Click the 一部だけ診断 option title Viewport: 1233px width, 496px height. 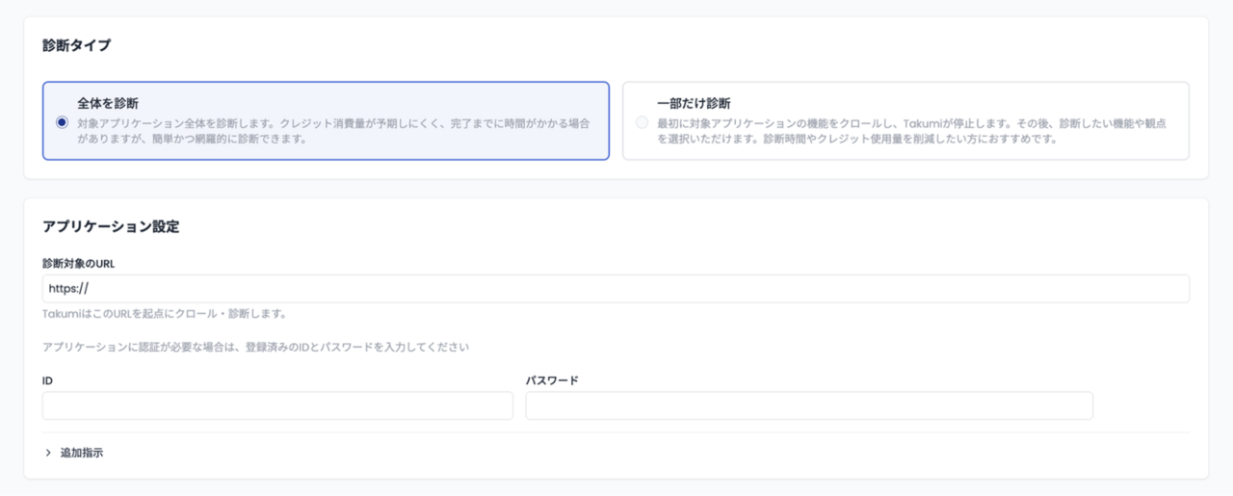click(x=694, y=103)
